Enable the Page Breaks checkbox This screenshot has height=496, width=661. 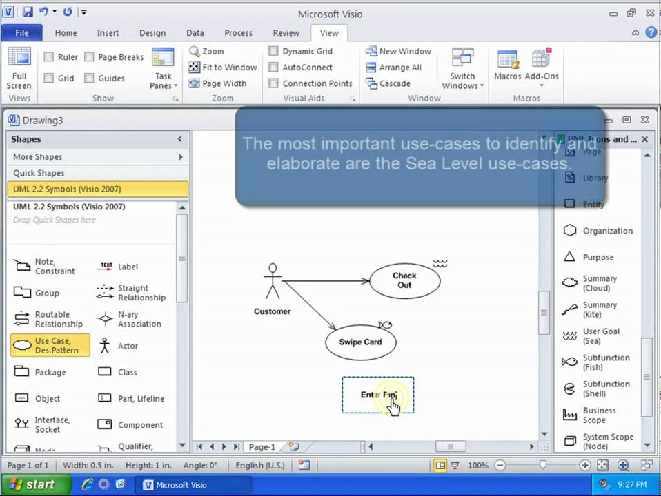89,57
